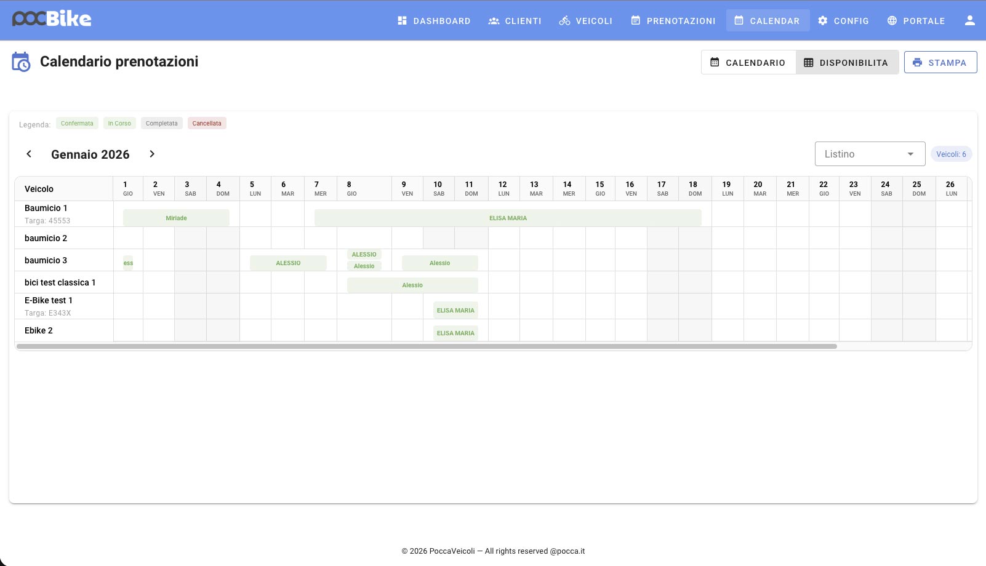Click the Config gear icon
This screenshot has width=986, height=566.
pyautogui.click(x=823, y=20)
